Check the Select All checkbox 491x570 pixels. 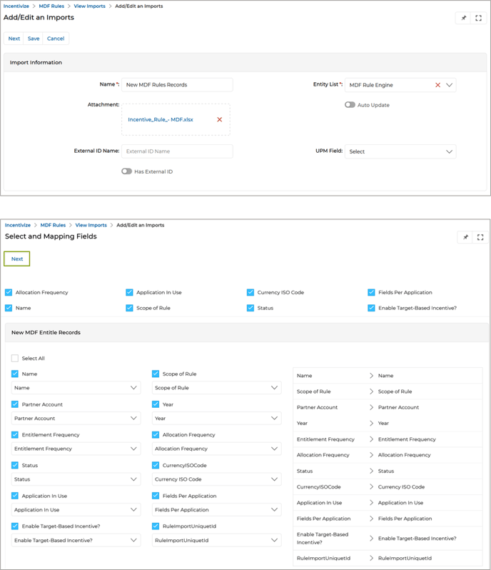click(x=15, y=359)
